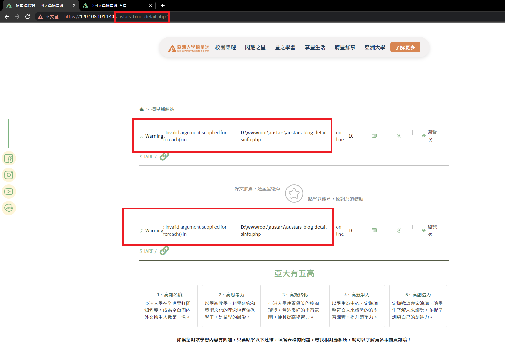Click second SHARE / label
The height and width of the screenshot is (345, 505).
tap(148, 251)
